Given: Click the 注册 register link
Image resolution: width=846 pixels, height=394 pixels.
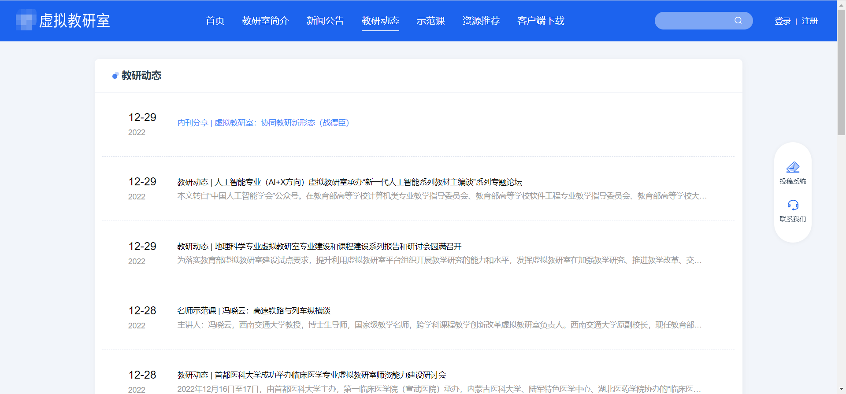Looking at the screenshot, I should (809, 21).
